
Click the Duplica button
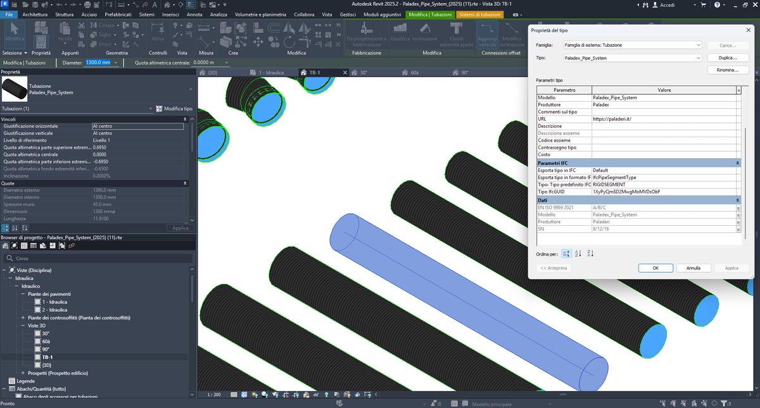pyautogui.click(x=728, y=58)
